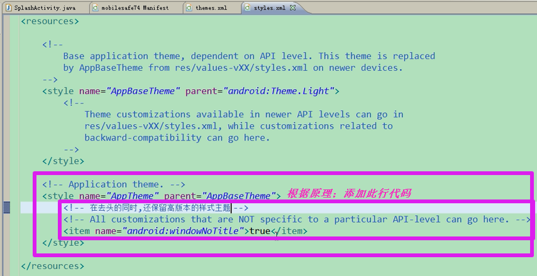537x276 pixels.
Task: Click parent="AppBaseTheme" in the AppTheme style
Action: click(220, 196)
